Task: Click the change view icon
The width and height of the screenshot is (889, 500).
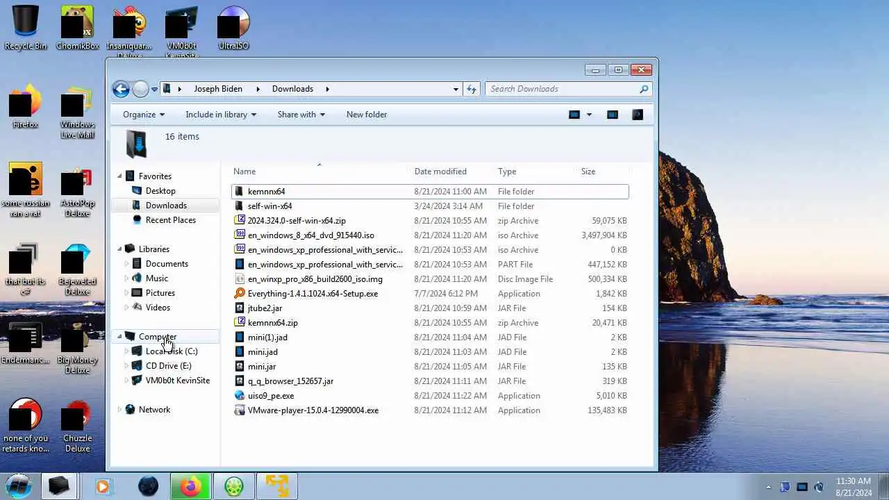Action: click(574, 115)
